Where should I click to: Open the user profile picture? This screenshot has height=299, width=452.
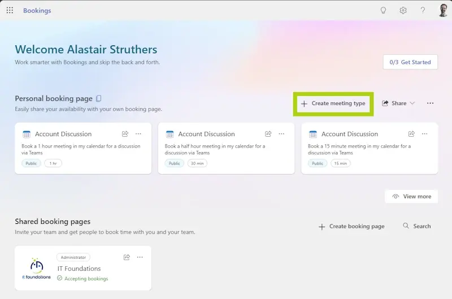click(443, 10)
